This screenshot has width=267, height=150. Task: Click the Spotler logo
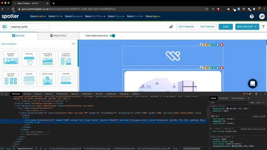(10, 16)
